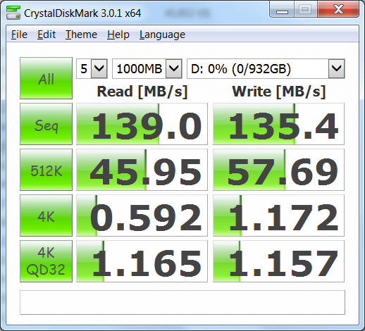Click the 4K write value 1.172

pyautogui.click(x=278, y=216)
